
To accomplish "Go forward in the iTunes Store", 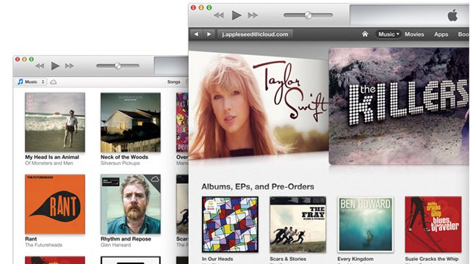I will [209, 34].
